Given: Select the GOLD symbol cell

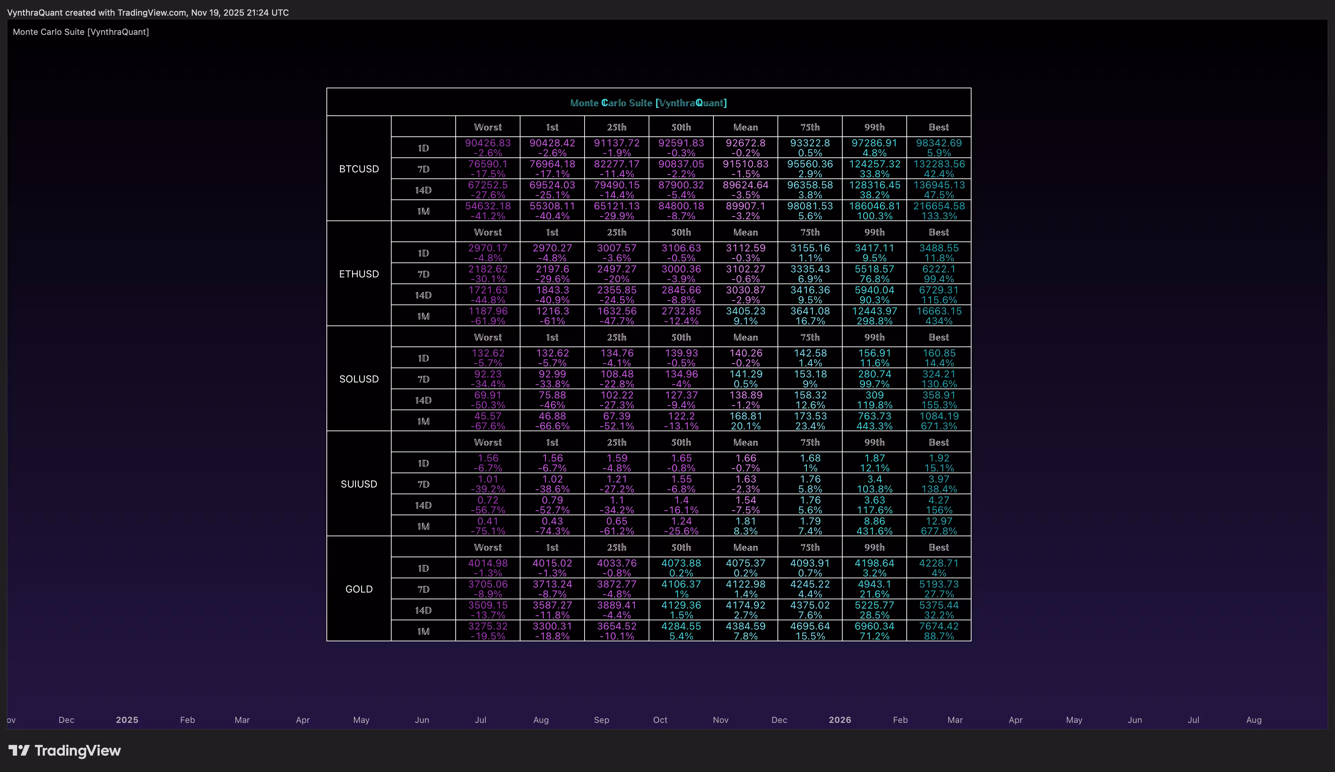Looking at the screenshot, I should point(358,589).
